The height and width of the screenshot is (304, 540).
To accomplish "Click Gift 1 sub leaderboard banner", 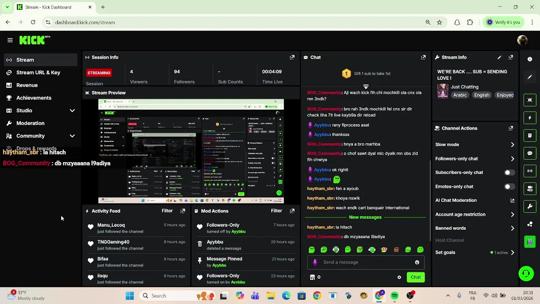I will click(366, 74).
